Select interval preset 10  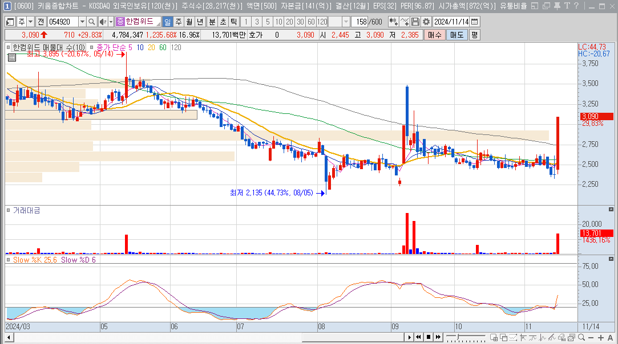(x=278, y=22)
